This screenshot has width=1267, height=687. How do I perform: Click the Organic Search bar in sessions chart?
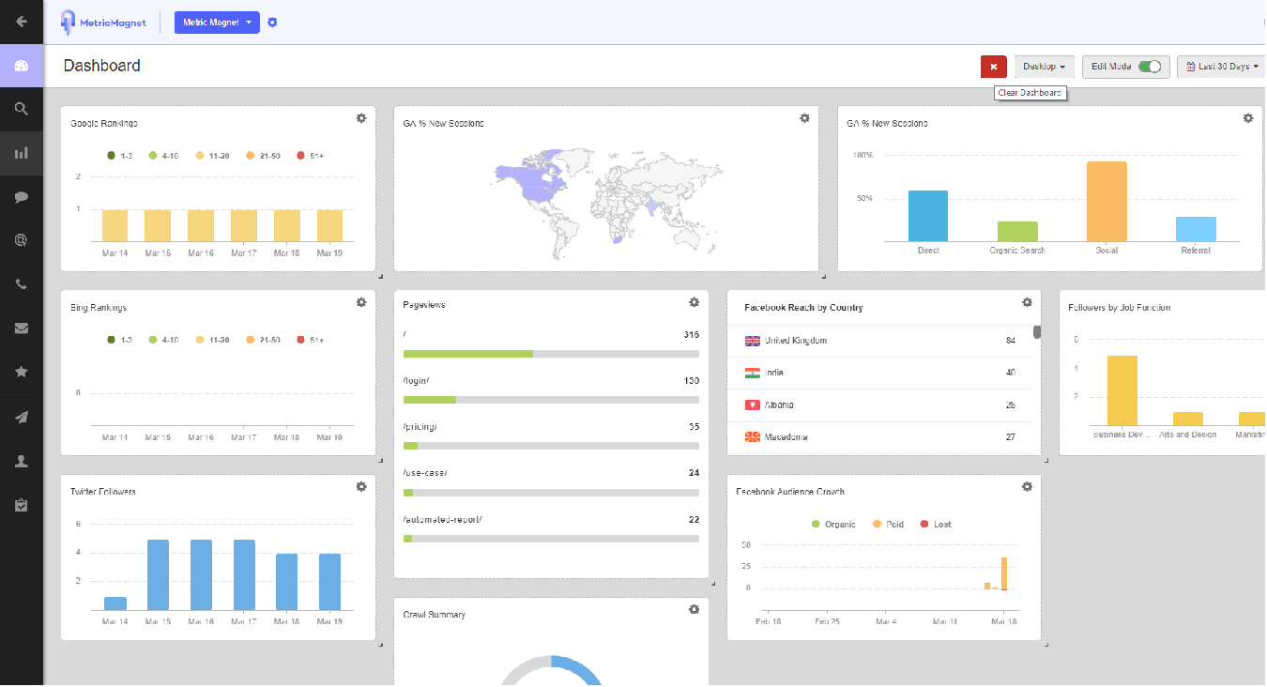pos(1017,232)
